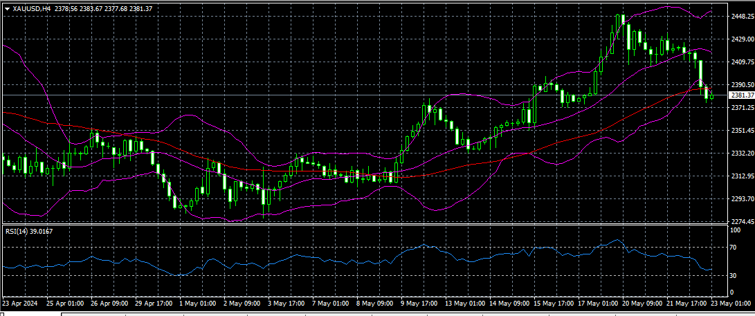Open the chart dropdown arrow beside XAUUSD,H4
The width and height of the screenshot is (755, 316).
point(7,8)
